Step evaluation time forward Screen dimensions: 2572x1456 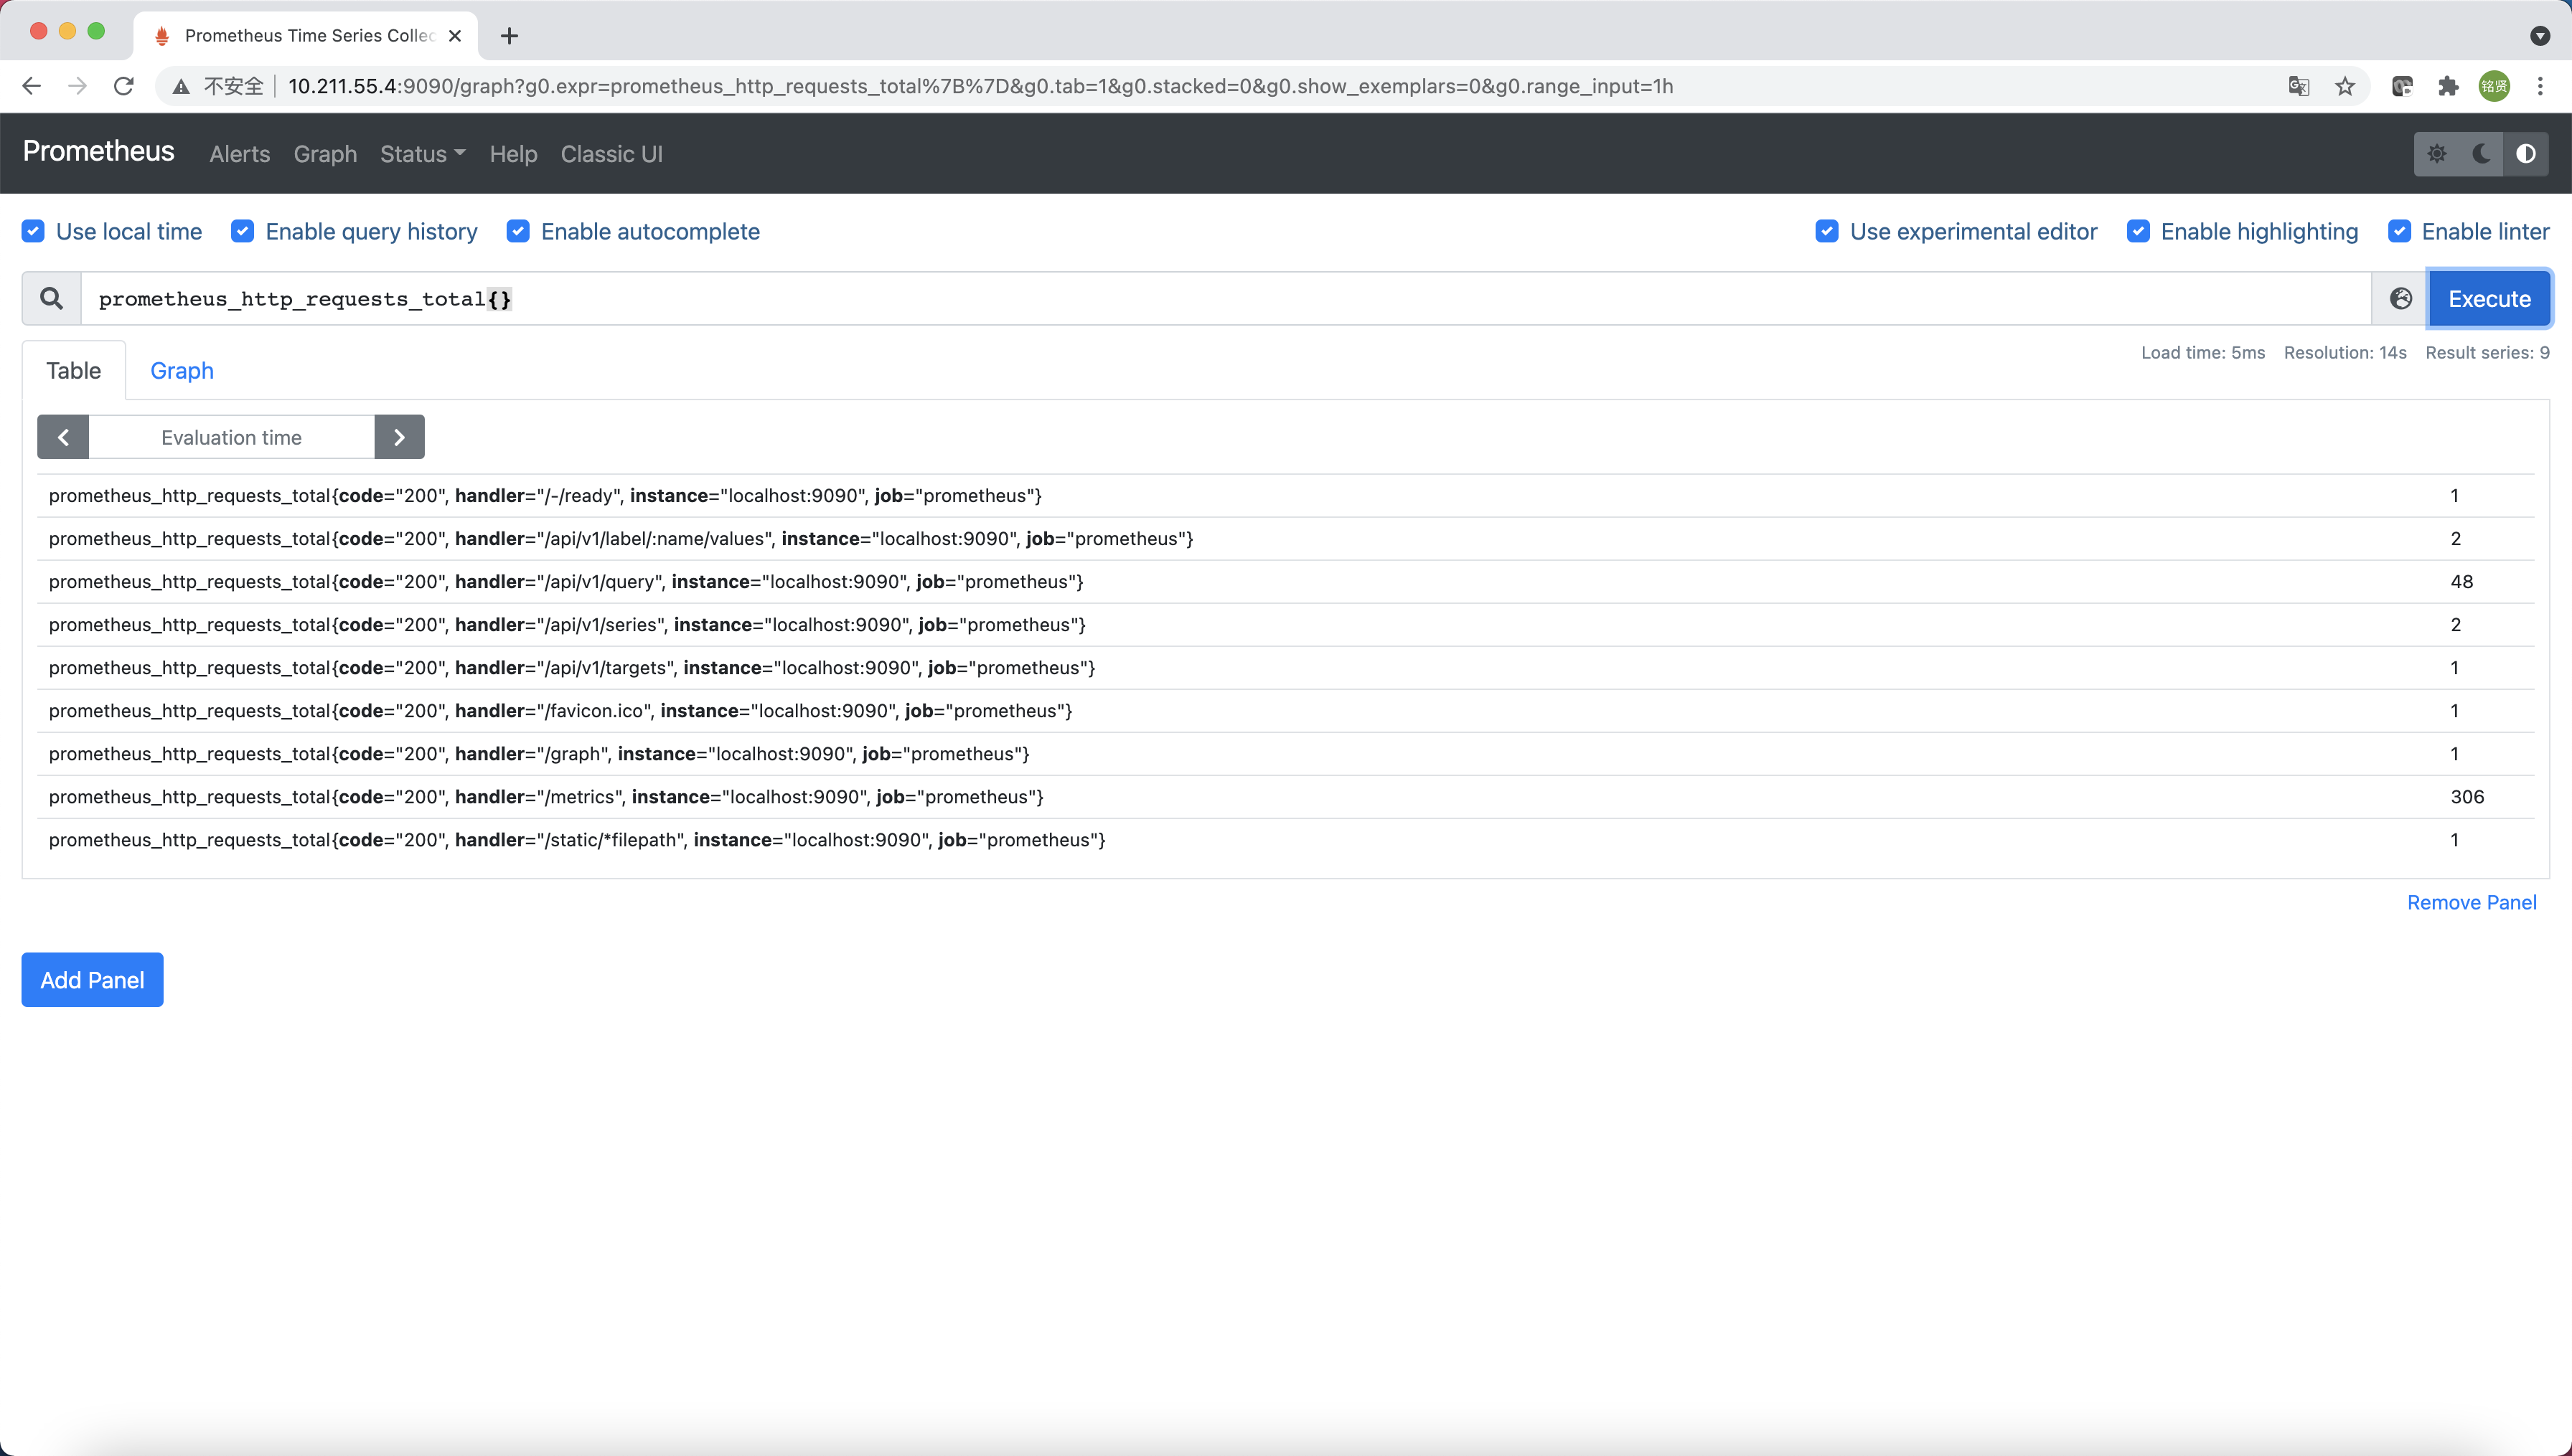(399, 437)
